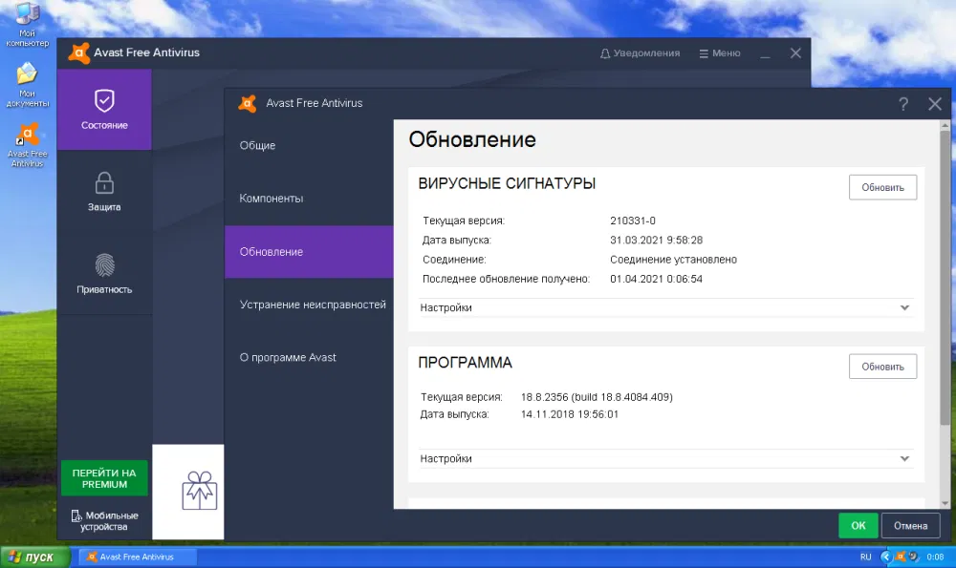Click the tray icon next to the clock

point(913,557)
